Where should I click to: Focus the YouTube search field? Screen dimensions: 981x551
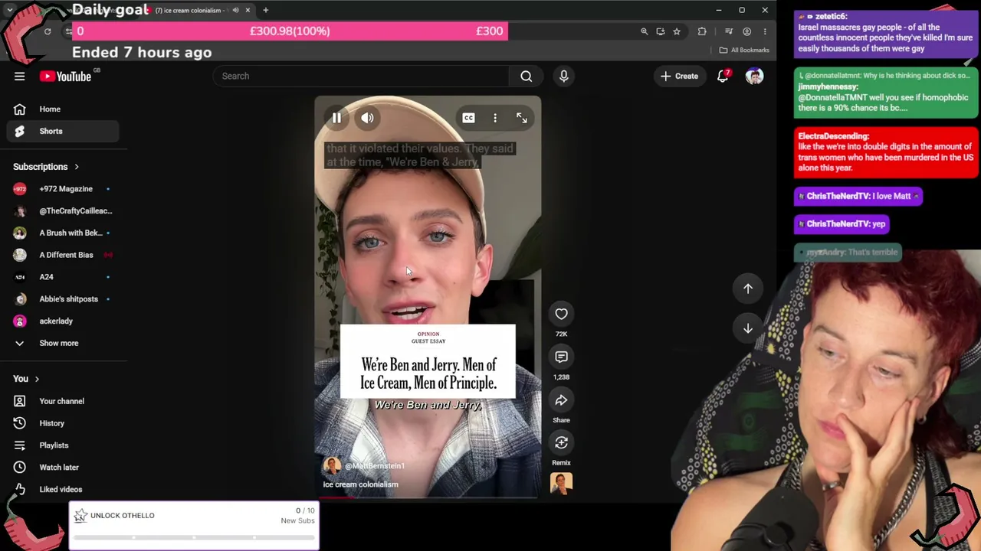pos(361,76)
